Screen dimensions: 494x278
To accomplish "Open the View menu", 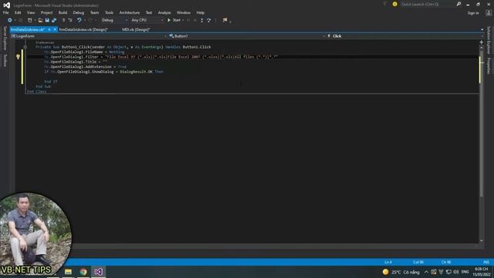I will click(x=31, y=12).
